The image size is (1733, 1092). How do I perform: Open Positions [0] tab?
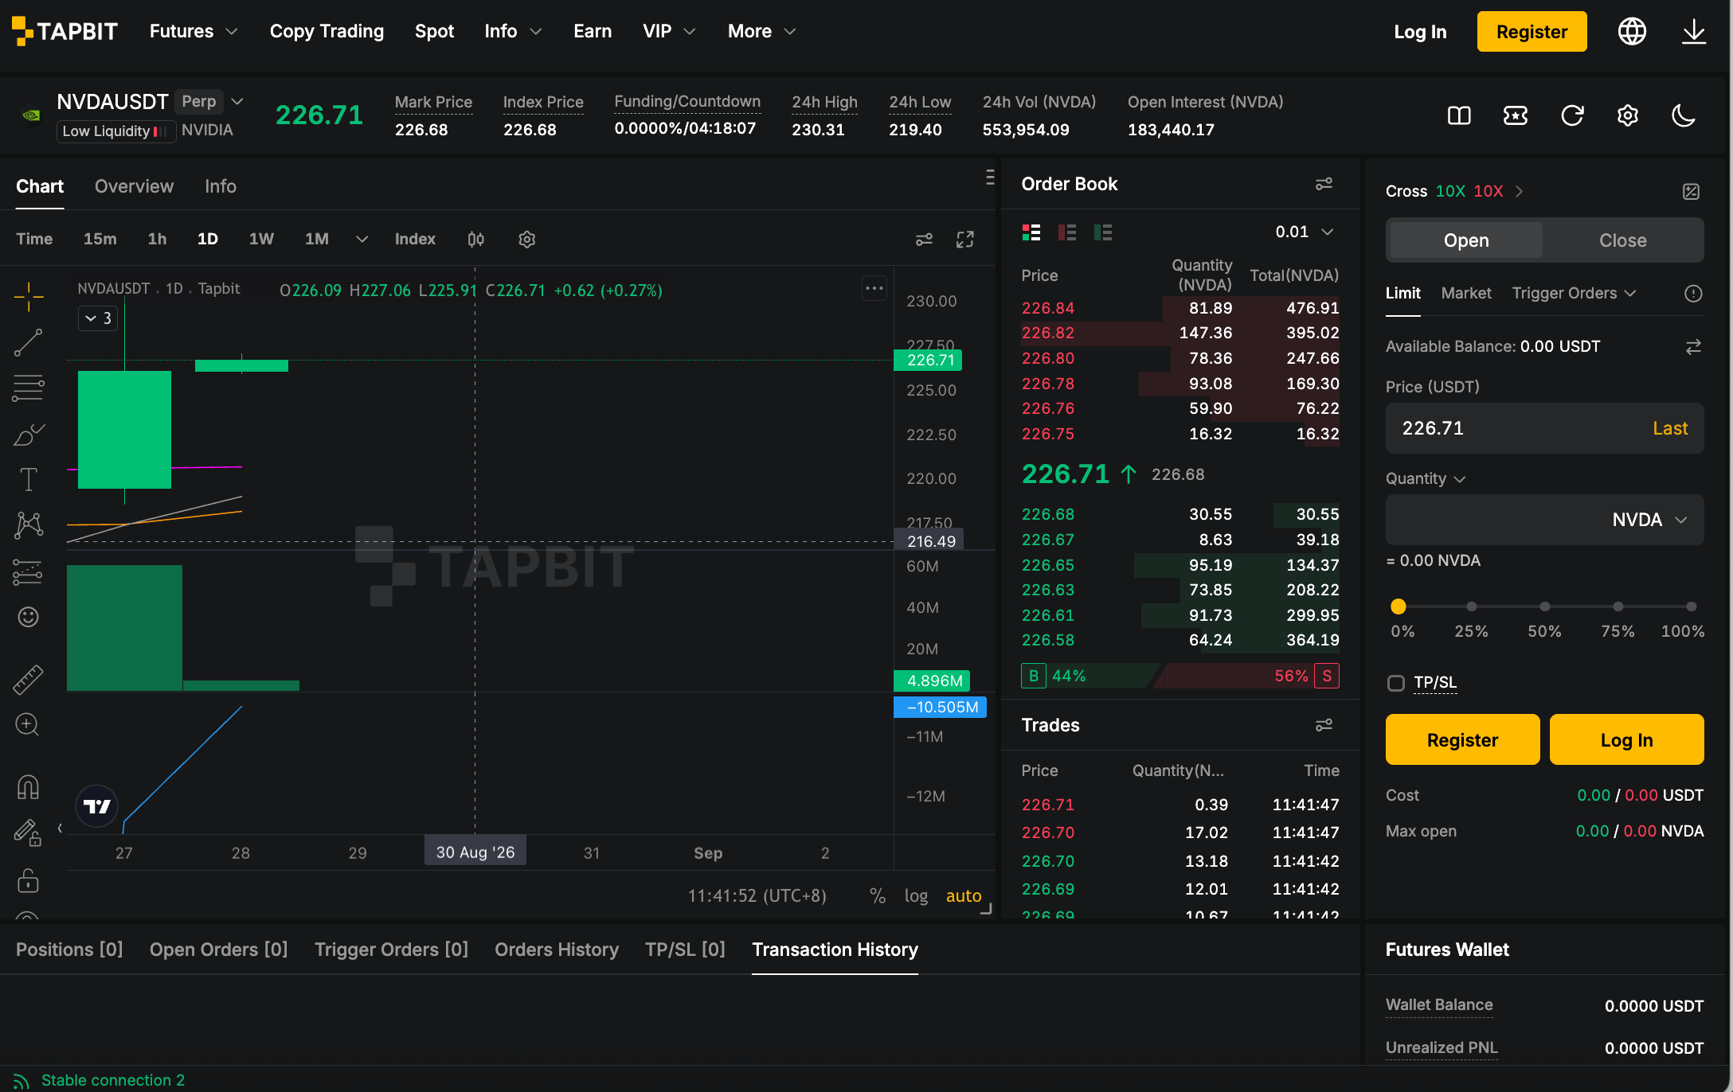(x=69, y=950)
